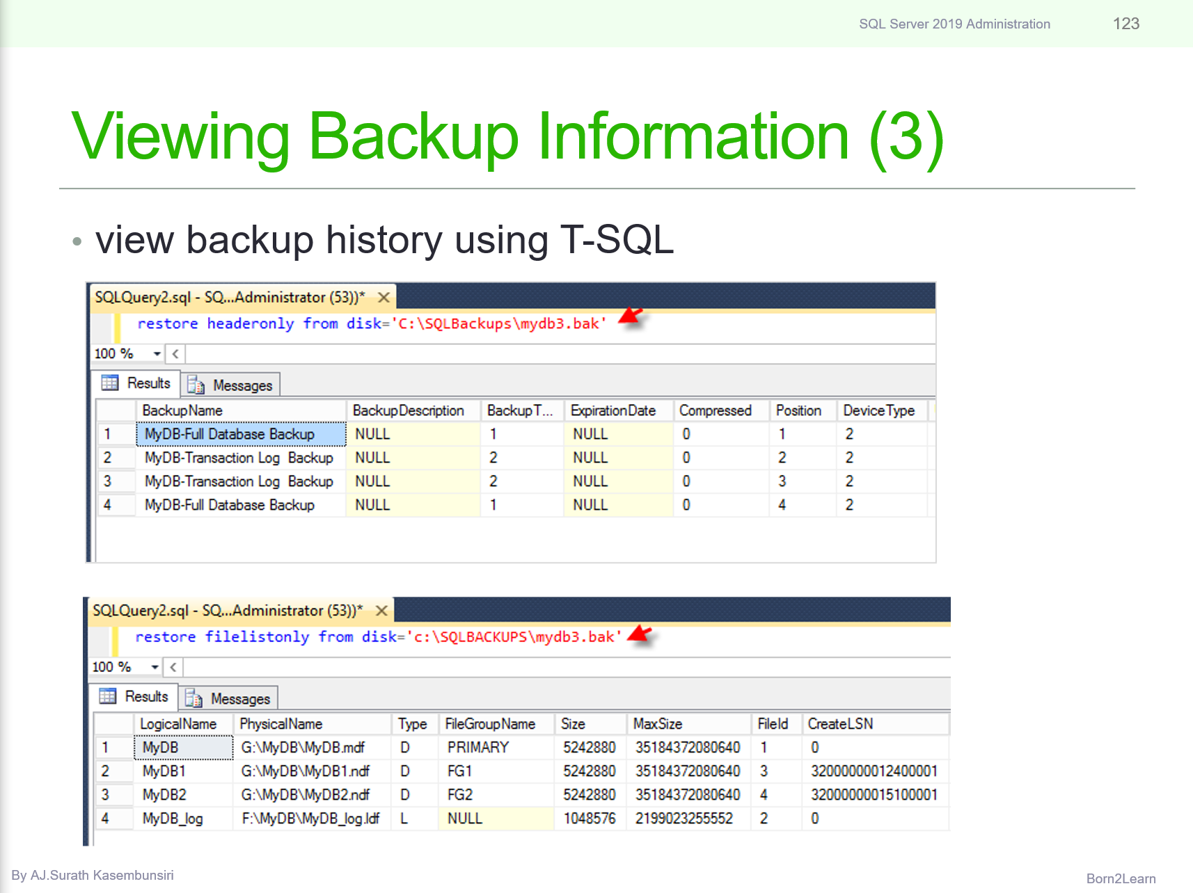This screenshot has width=1193, height=893.
Task: Open the 100% zoom dropdown in top window
Action: point(156,354)
